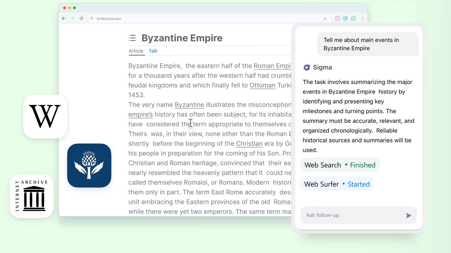Open the article contents list icon
Screen dimensions: 451x253
132,38
